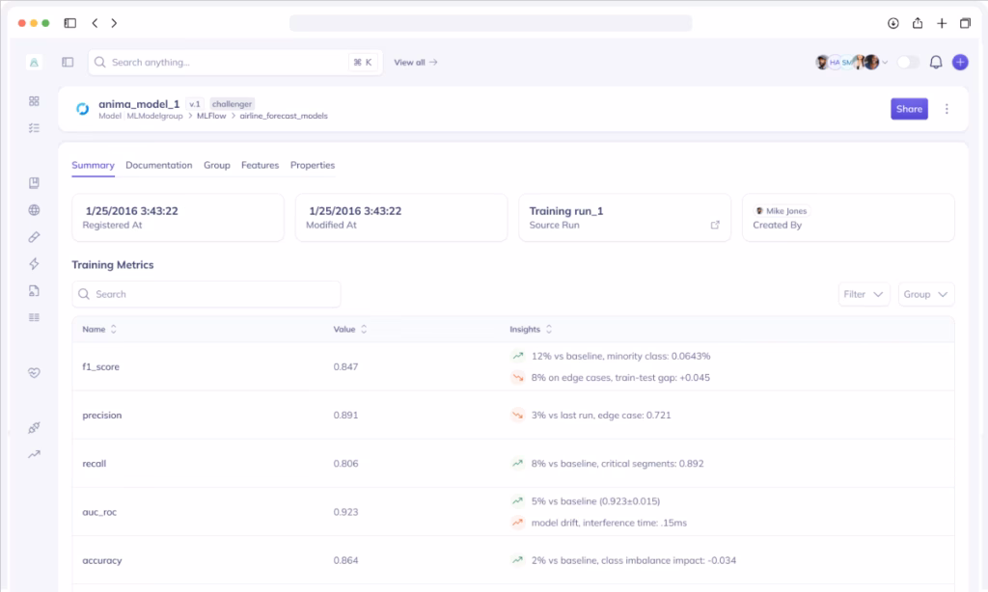Expand the Group dropdown

[x=926, y=294]
